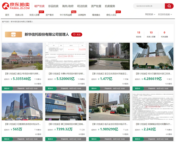176x142 pixels.
Task: Click 开始时间 08月16日 bar on 4.286619亿 card
Action: point(158,89)
